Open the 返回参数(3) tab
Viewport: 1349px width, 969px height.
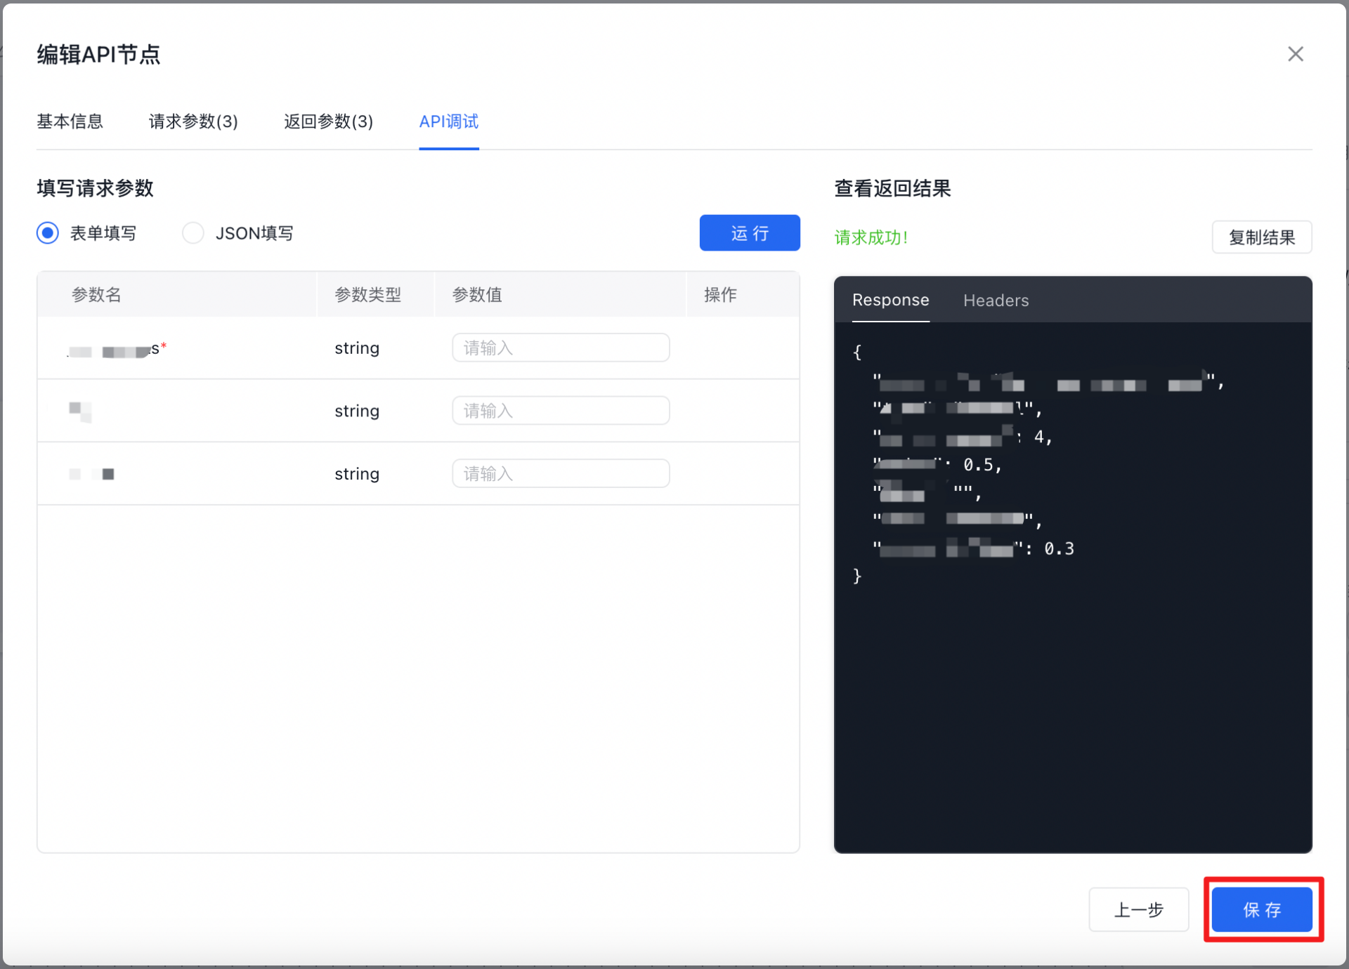328,121
